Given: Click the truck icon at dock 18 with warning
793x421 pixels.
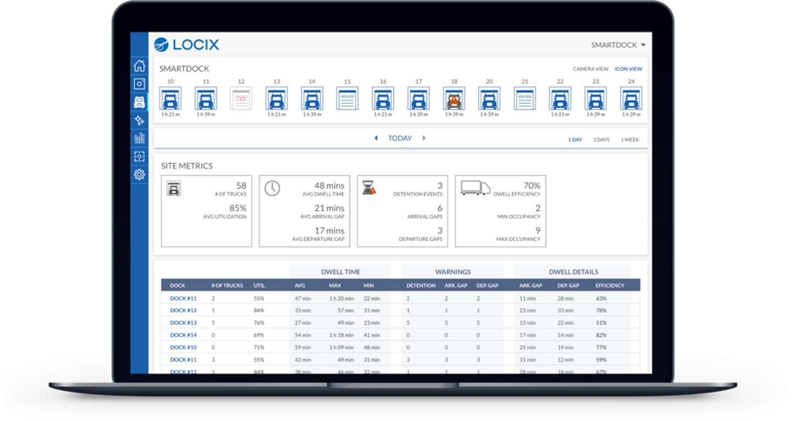Looking at the screenshot, I should (x=454, y=100).
